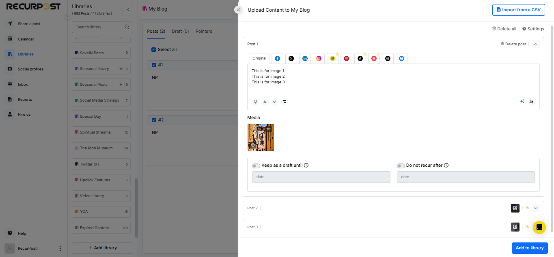This screenshot has width=554, height=257.
Task: Open the TikTok post tab
Action: (360, 58)
